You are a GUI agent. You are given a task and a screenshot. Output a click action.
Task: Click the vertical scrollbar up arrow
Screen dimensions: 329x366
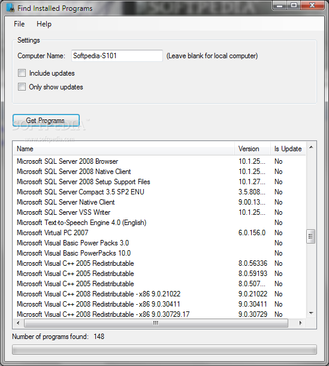(311, 147)
